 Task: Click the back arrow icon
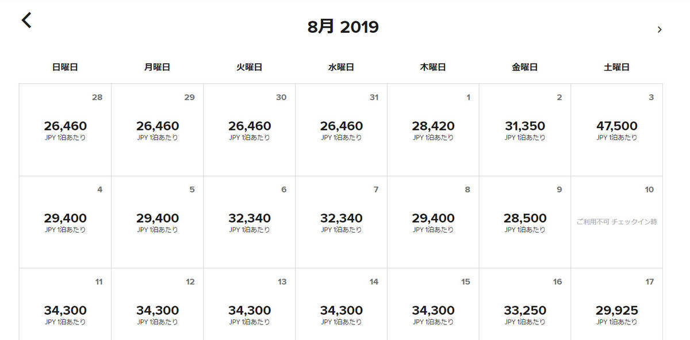[26, 21]
